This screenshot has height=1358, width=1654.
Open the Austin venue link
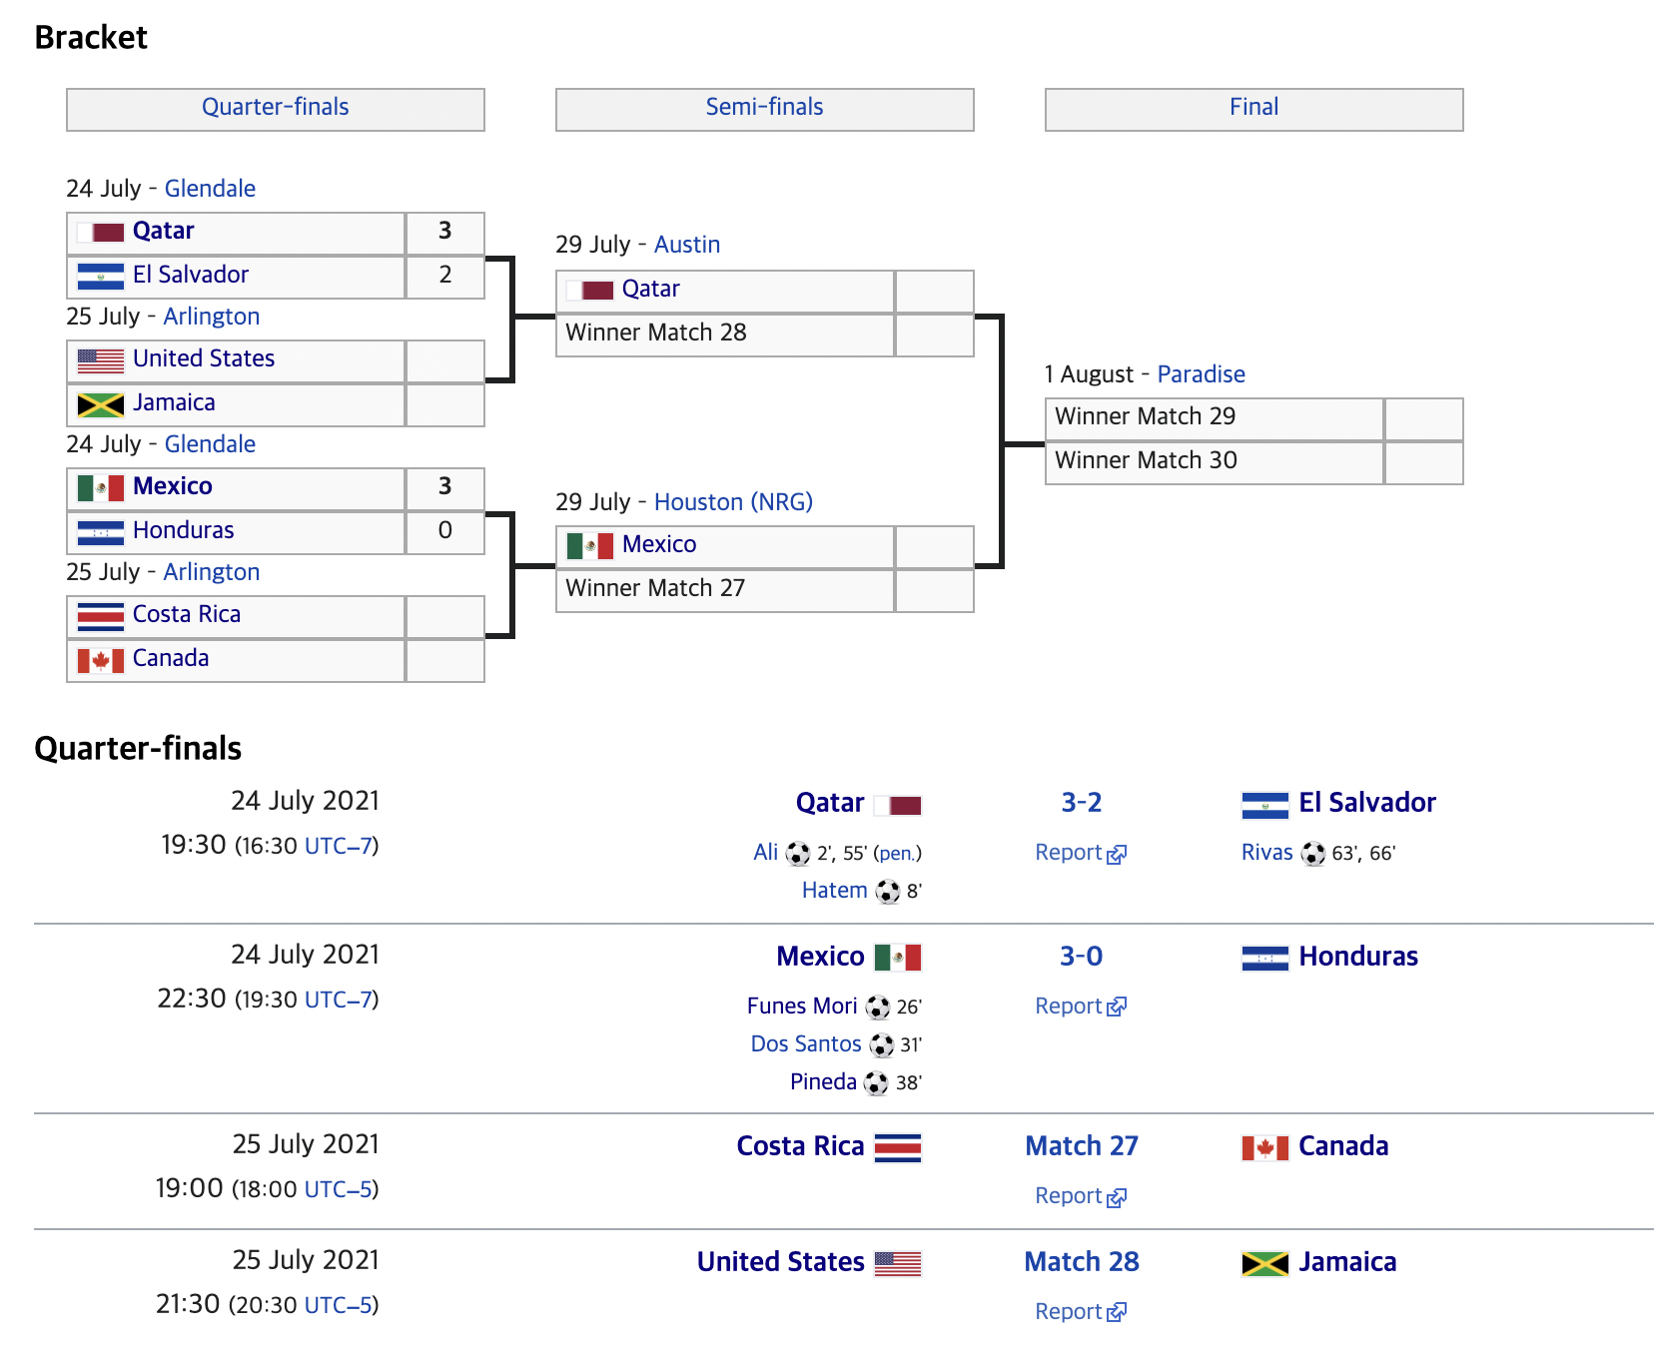pyautogui.click(x=687, y=245)
